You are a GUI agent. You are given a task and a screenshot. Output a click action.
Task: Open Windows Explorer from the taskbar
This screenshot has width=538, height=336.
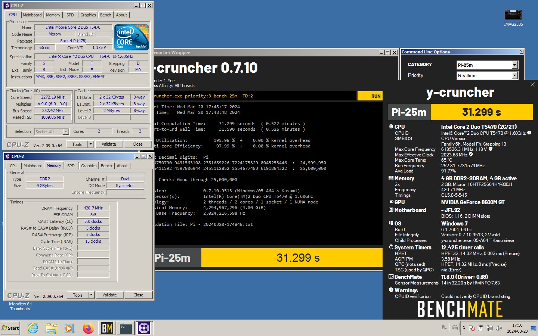[x=51, y=328]
